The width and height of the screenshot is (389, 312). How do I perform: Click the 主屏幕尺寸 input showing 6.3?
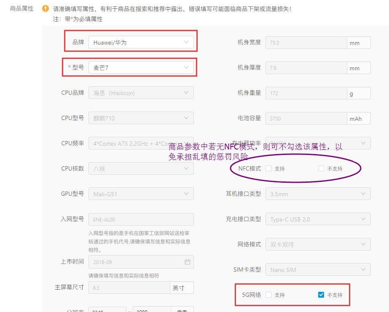coord(129,288)
